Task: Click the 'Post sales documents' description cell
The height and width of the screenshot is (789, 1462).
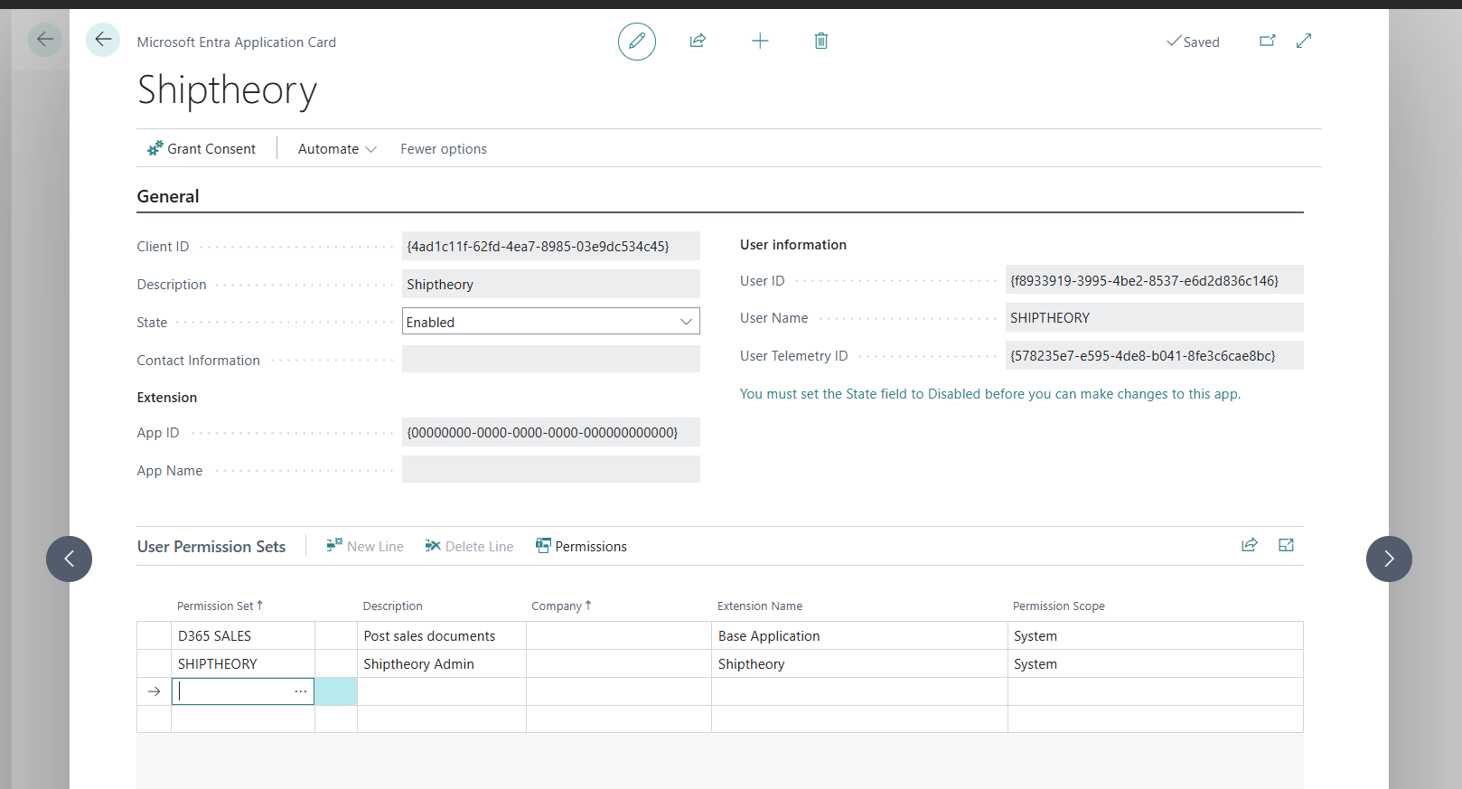Action: pyautogui.click(x=442, y=635)
